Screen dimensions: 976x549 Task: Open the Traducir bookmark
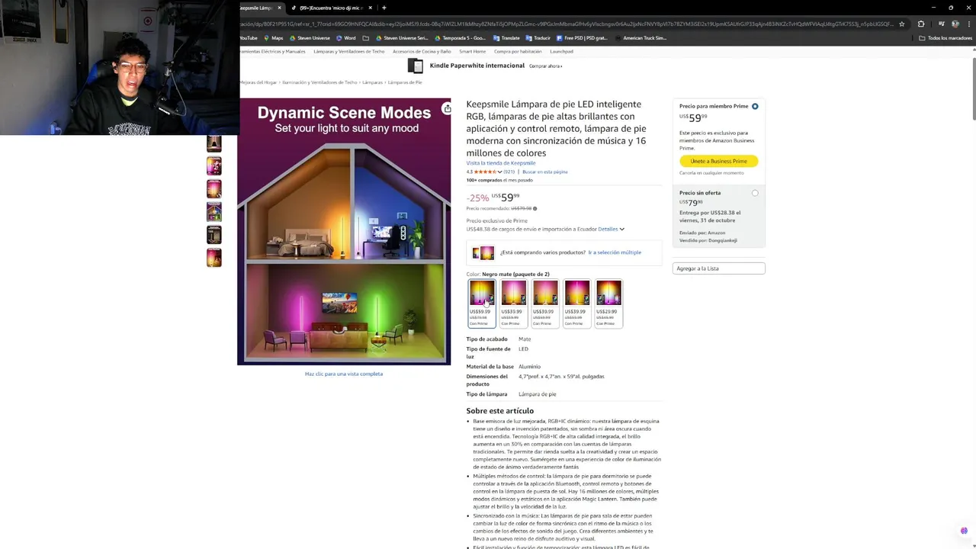pos(538,38)
